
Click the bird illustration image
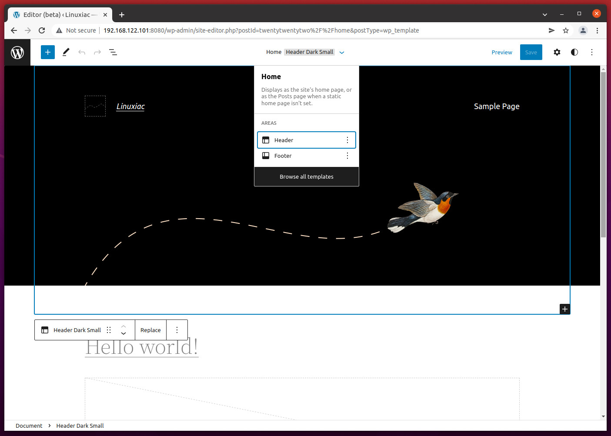(423, 208)
